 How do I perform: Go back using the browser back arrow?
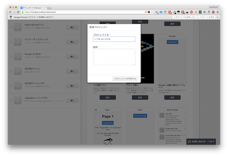pyautogui.click(x=10, y=12)
